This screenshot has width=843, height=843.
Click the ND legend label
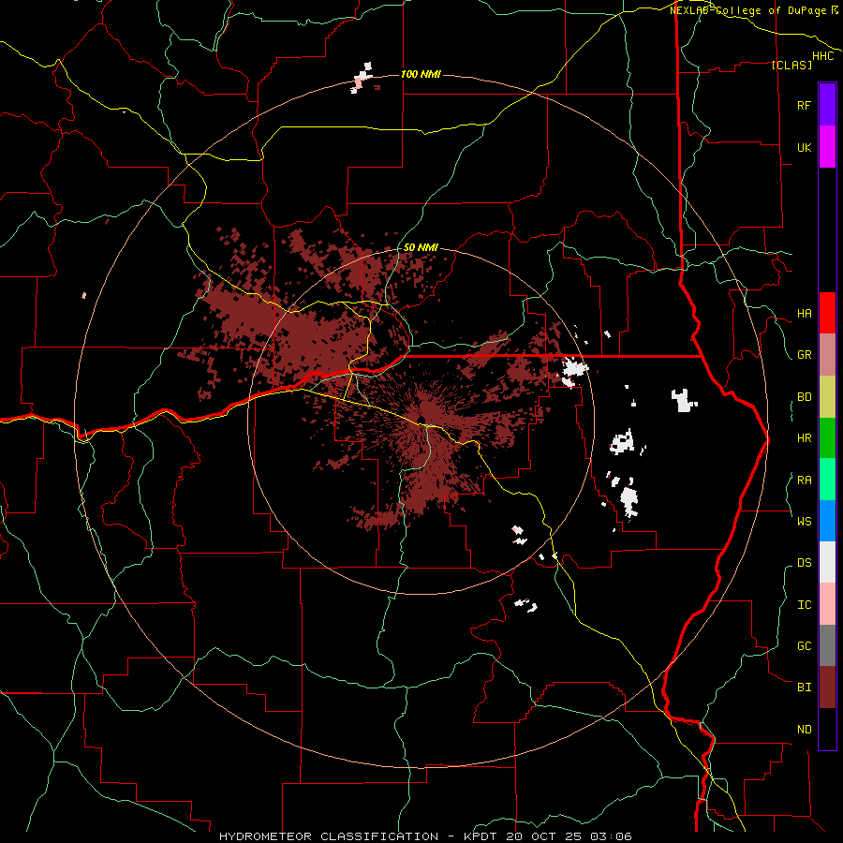tap(804, 730)
